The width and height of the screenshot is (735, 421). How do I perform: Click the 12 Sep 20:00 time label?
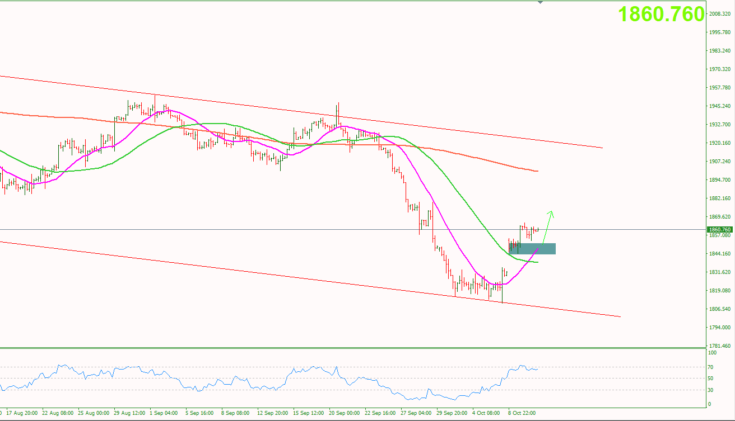[273, 413]
